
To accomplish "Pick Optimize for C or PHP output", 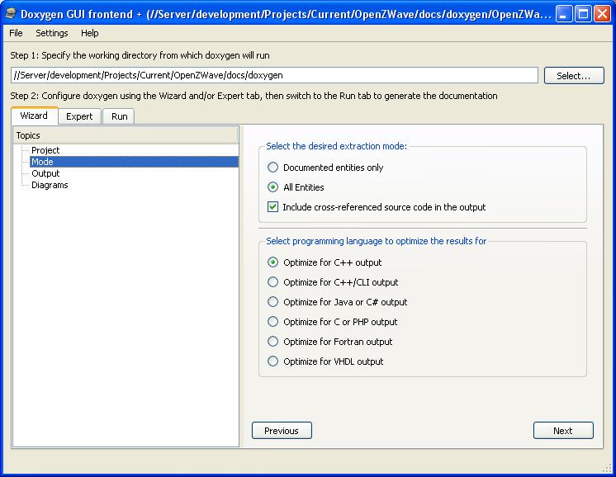I will (x=273, y=322).
